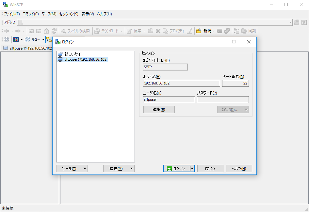
Task: Click the delete X icon in toolbar
Action: pyautogui.click(x=158, y=31)
